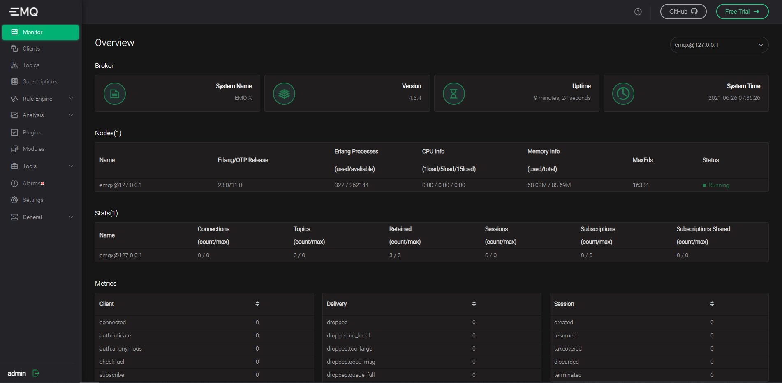782x383 pixels.
Task: Sort the Delivery metrics table
Action: click(474, 304)
